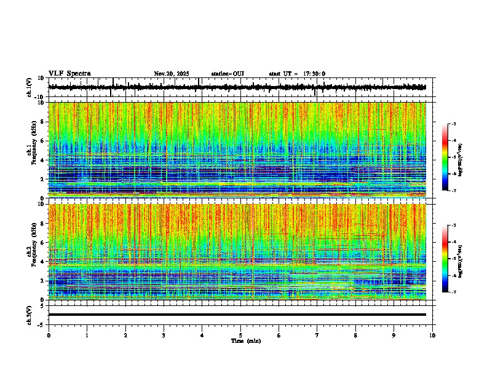Click tick label "7" on Time axis
The height and width of the screenshot is (376, 487).
pyautogui.click(x=317, y=335)
